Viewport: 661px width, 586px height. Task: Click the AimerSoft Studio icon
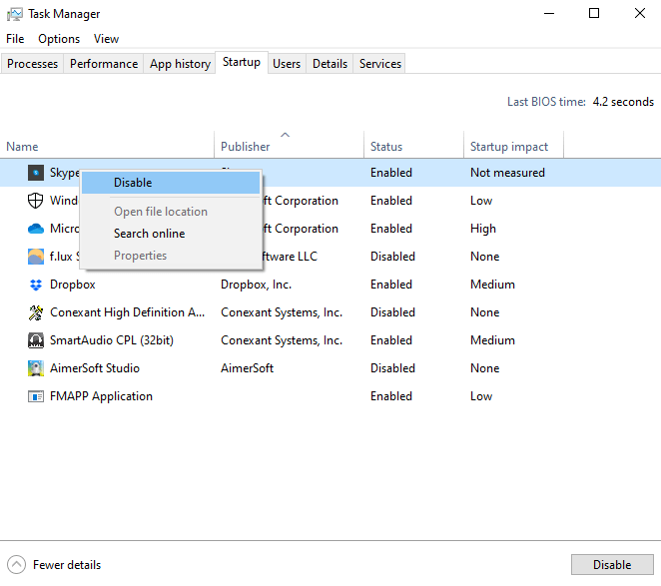point(36,368)
